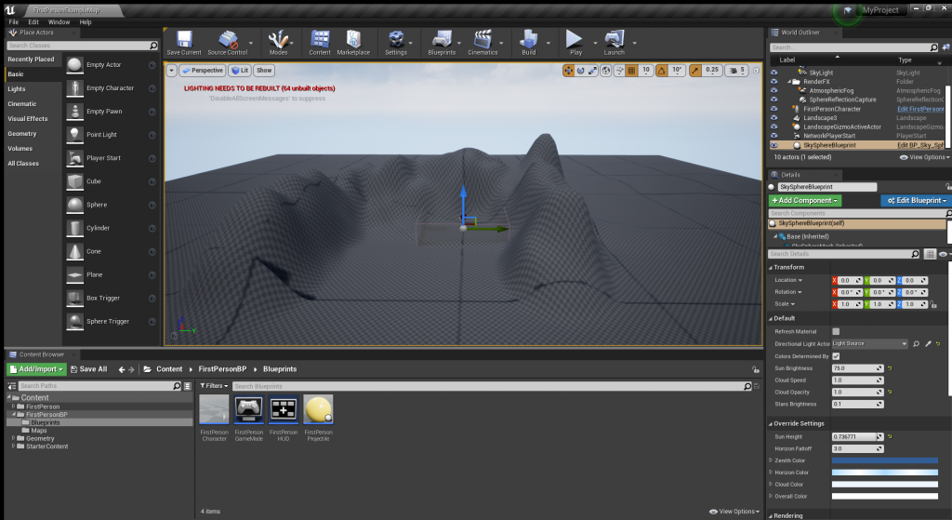Select the Empty Character icon
The width and height of the screenshot is (952, 520).
click(x=74, y=88)
